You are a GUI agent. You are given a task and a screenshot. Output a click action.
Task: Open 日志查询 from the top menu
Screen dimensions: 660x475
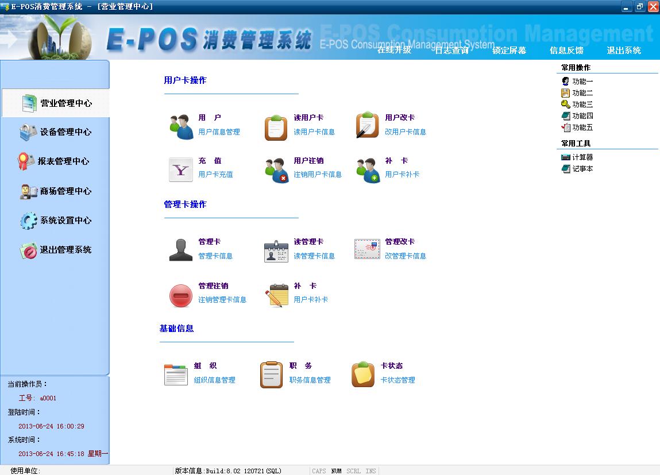451,51
